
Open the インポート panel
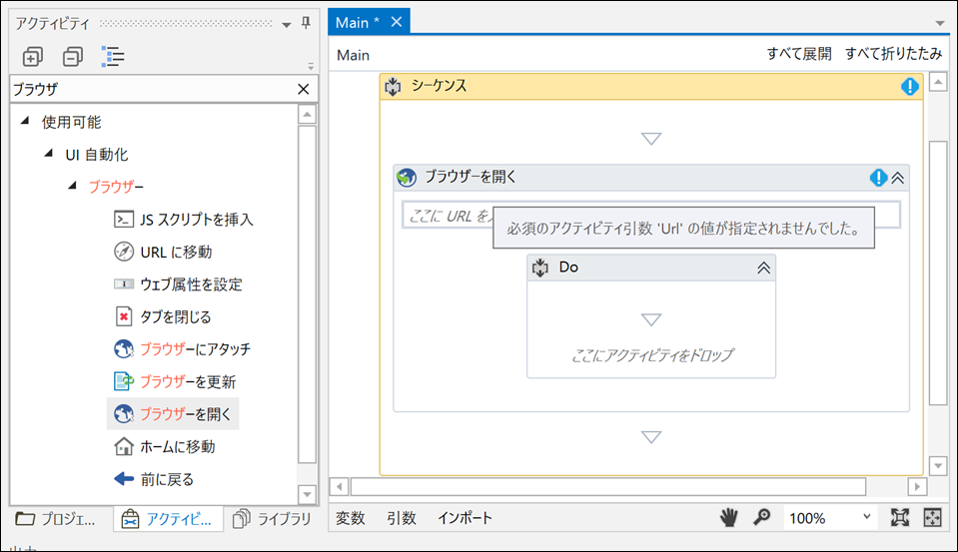click(465, 518)
